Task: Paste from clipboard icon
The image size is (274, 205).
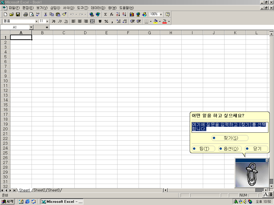Action: 58,14
